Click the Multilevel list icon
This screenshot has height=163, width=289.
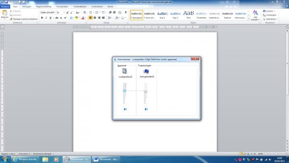pos(103,12)
